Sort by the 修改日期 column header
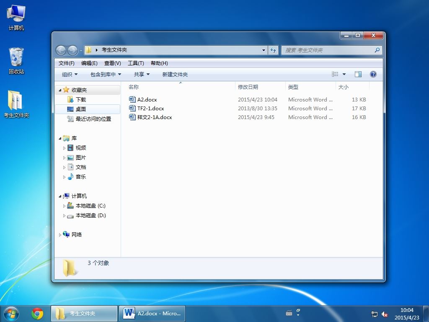This screenshot has height=322, width=429. click(x=260, y=87)
